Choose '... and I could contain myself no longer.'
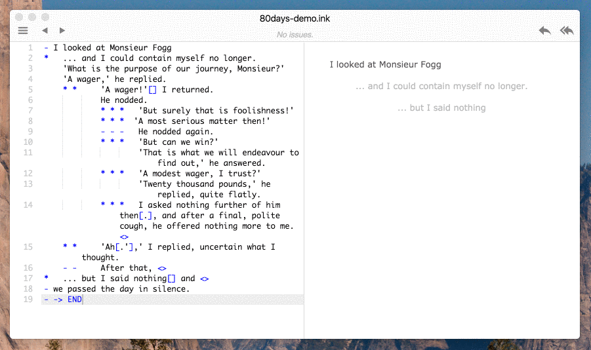This screenshot has width=591, height=350. pos(441,87)
